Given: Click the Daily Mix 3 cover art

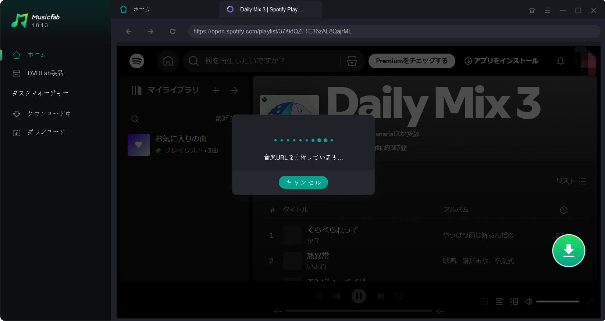Looking at the screenshot, I should point(289,105).
